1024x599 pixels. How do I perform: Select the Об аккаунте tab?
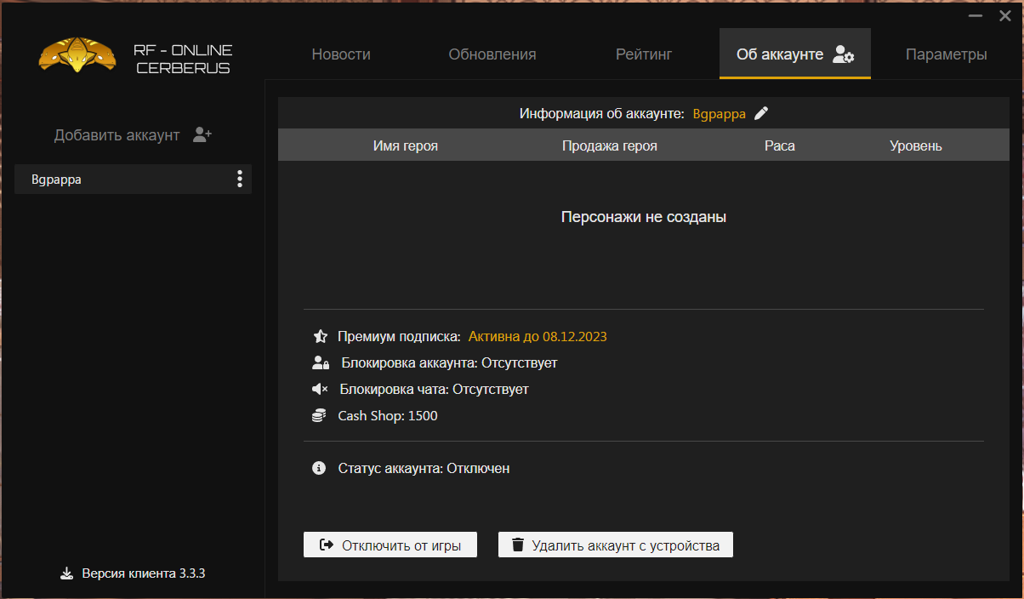coord(794,54)
